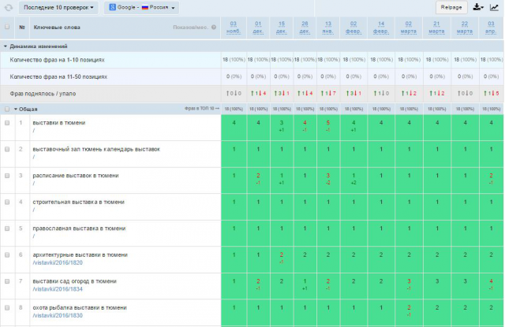Tick checkbox for строительная выставка в тюмени
This screenshot has height=327, width=505.
(x=7, y=202)
